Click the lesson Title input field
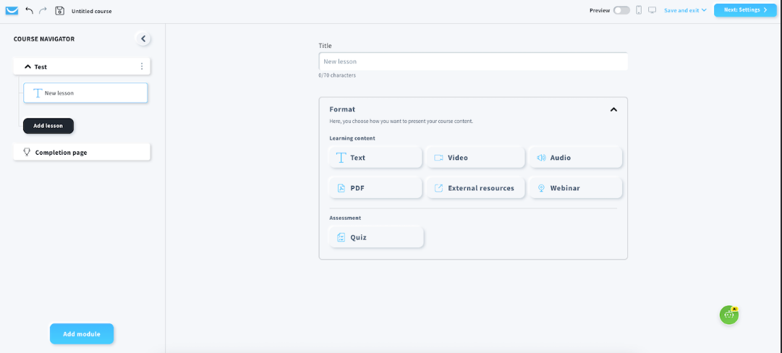The width and height of the screenshot is (782, 353). tap(473, 61)
